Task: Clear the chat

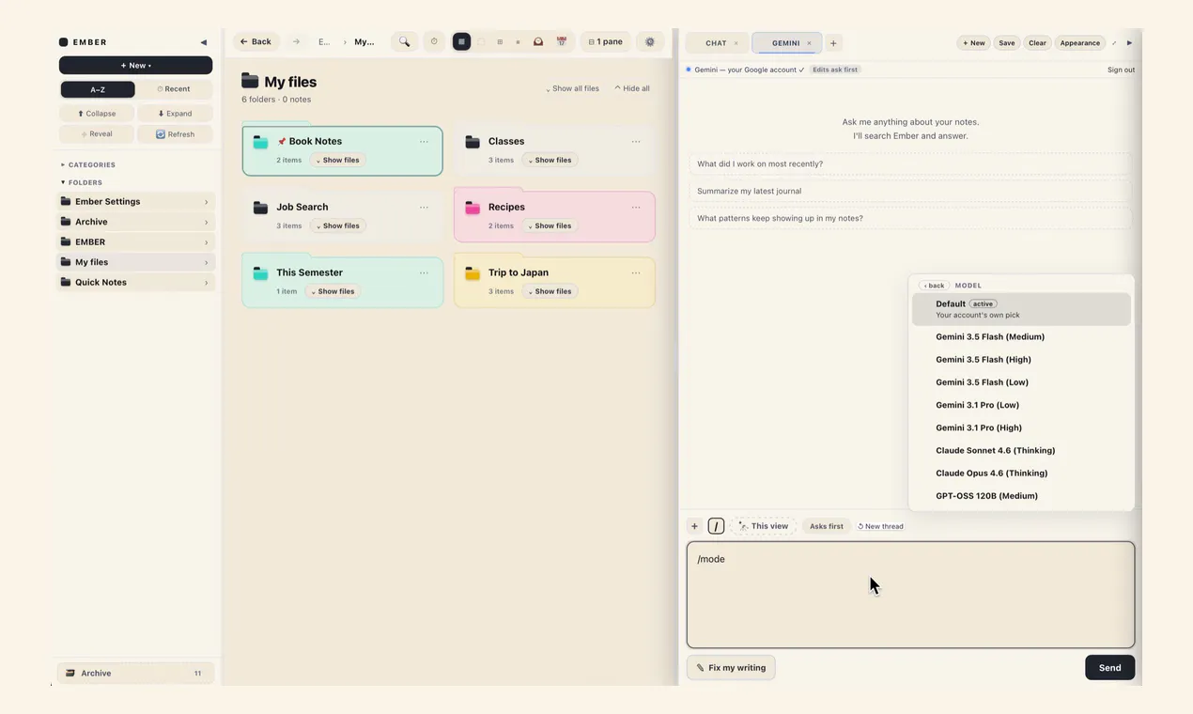Action: 1037,42
